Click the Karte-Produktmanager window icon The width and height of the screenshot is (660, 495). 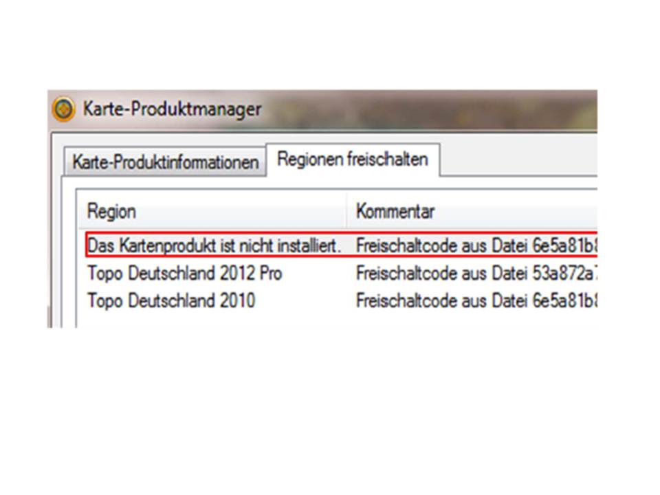[x=63, y=109]
